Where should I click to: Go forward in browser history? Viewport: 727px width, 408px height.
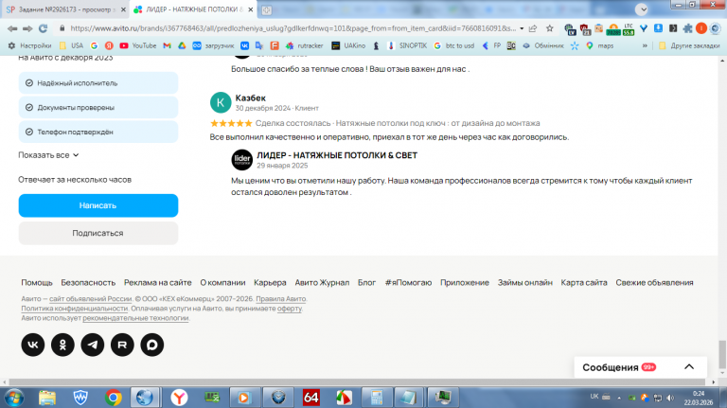[x=27, y=28]
